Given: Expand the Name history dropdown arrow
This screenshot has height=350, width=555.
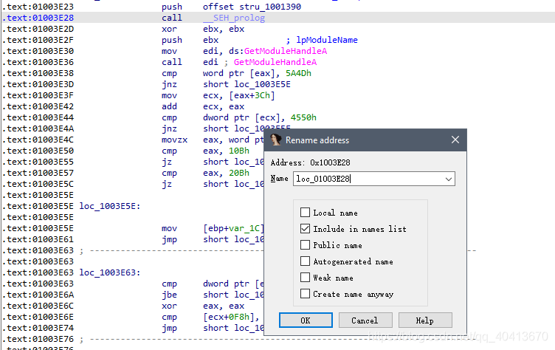Looking at the screenshot, I should 449,179.
